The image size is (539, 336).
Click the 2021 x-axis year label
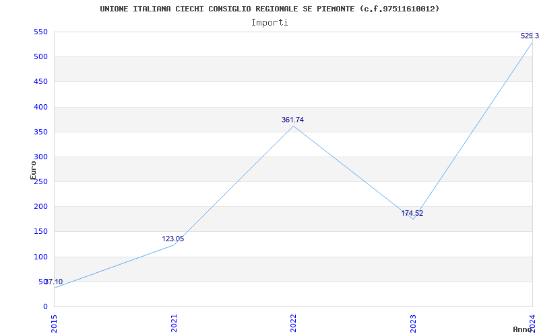click(175, 321)
